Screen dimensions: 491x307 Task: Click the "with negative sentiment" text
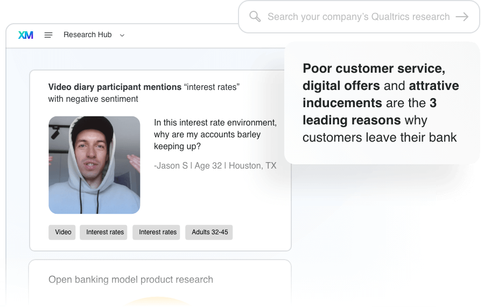(93, 99)
